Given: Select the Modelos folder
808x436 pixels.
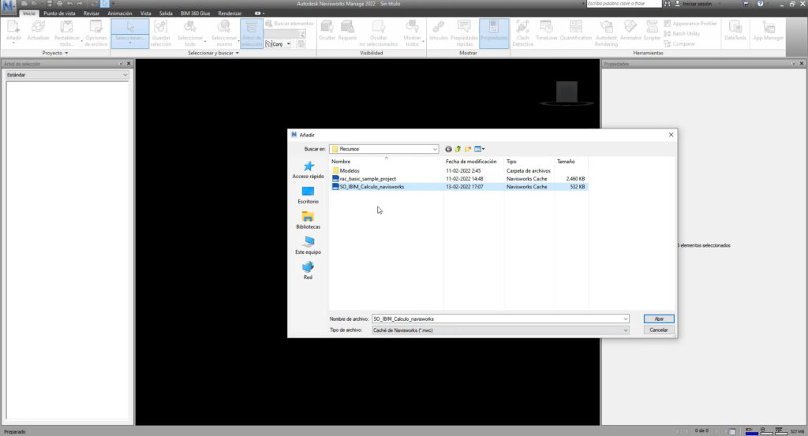Looking at the screenshot, I should pos(349,170).
